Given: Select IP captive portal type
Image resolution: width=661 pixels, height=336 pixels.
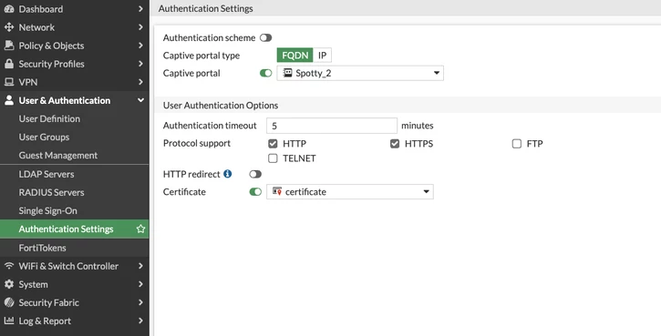Looking at the screenshot, I should click(323, 56).
